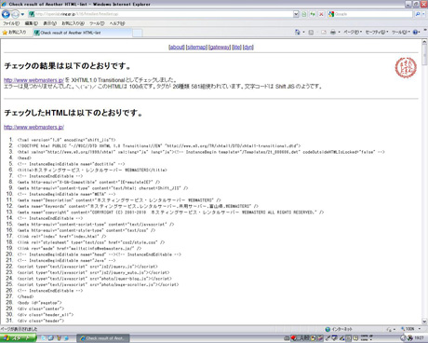The width and height of the screenshot is (428, 343).
Task: Open the Home button dropdown arrow
Action: point(303,33)
